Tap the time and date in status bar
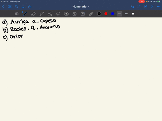Image resolution: width=162 pixels, height=121 pixels. [x=10, y=1]
